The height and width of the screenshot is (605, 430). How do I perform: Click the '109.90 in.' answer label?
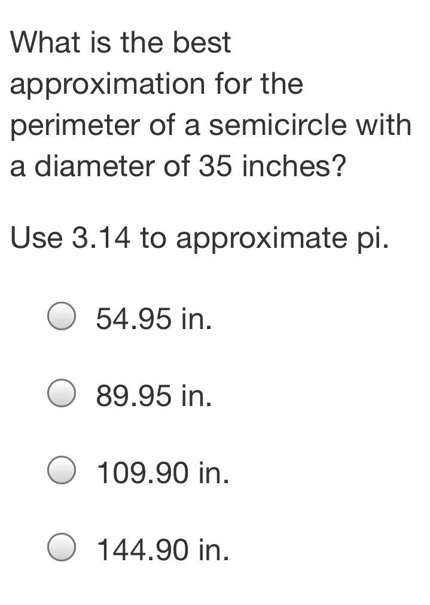point(163,472)
